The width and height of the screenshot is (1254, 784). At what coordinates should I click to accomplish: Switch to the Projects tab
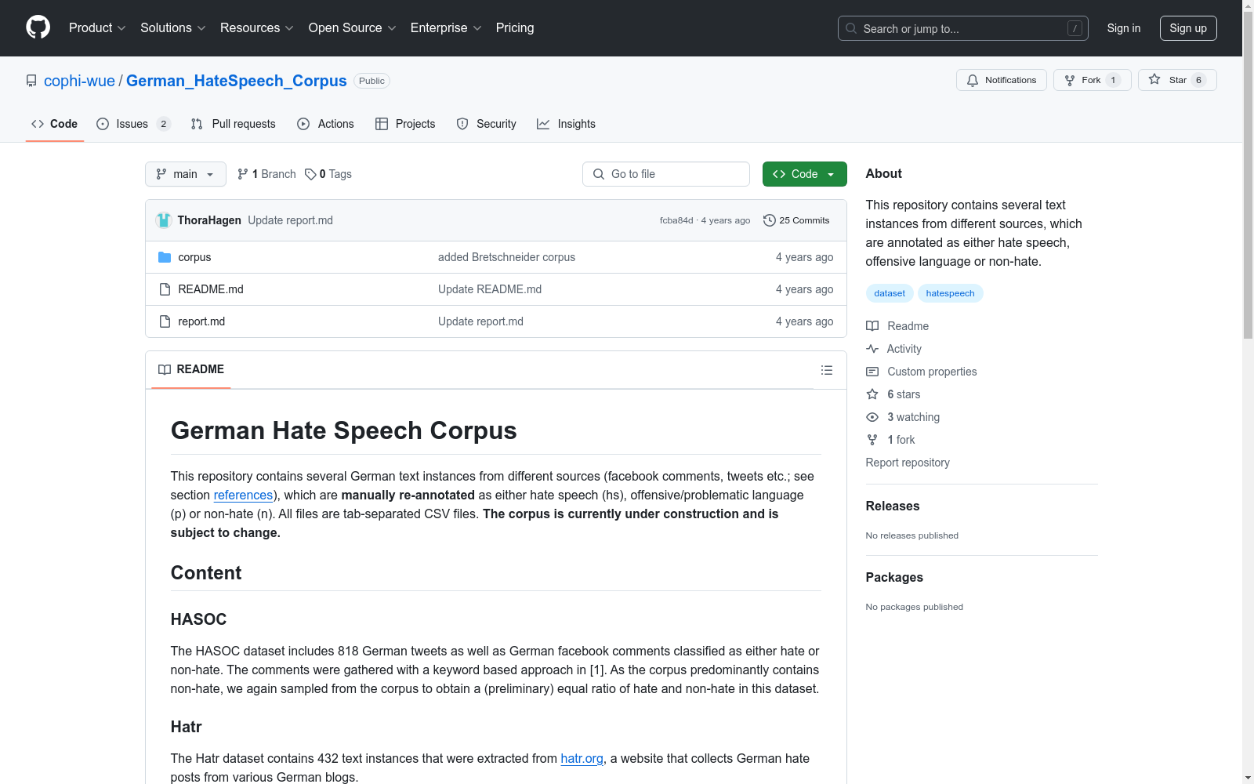point(405,124)
